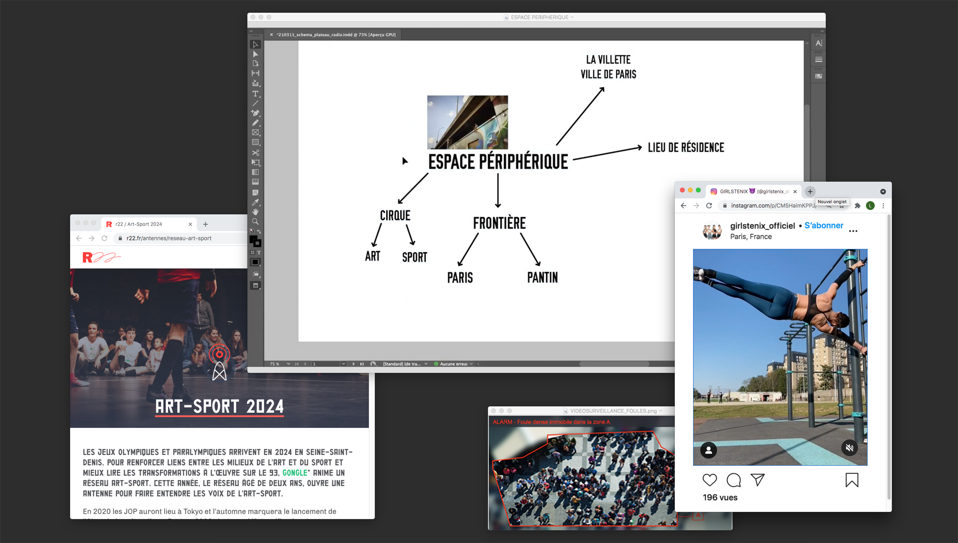Close the r22 / Art-Sport 2024 tab
The width and height of the screenshot is (958, 543).
point(190,224)
